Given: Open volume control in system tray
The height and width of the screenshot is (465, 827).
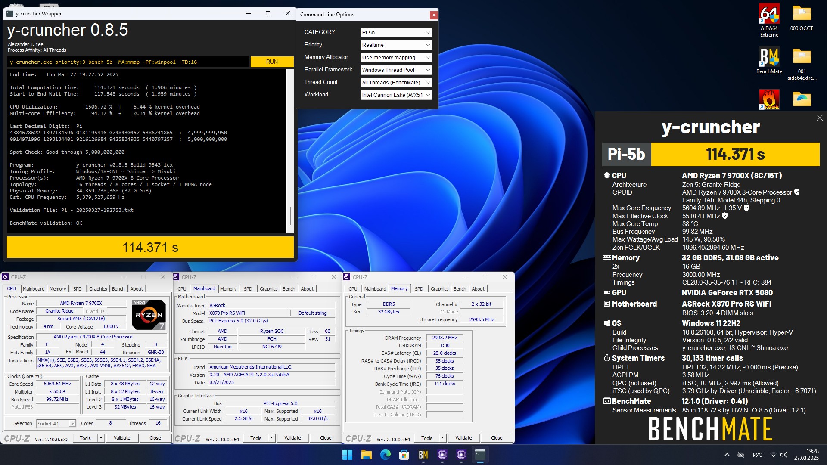Looking at the screenshot, I should pyautogui.click(x=784, y=455).
